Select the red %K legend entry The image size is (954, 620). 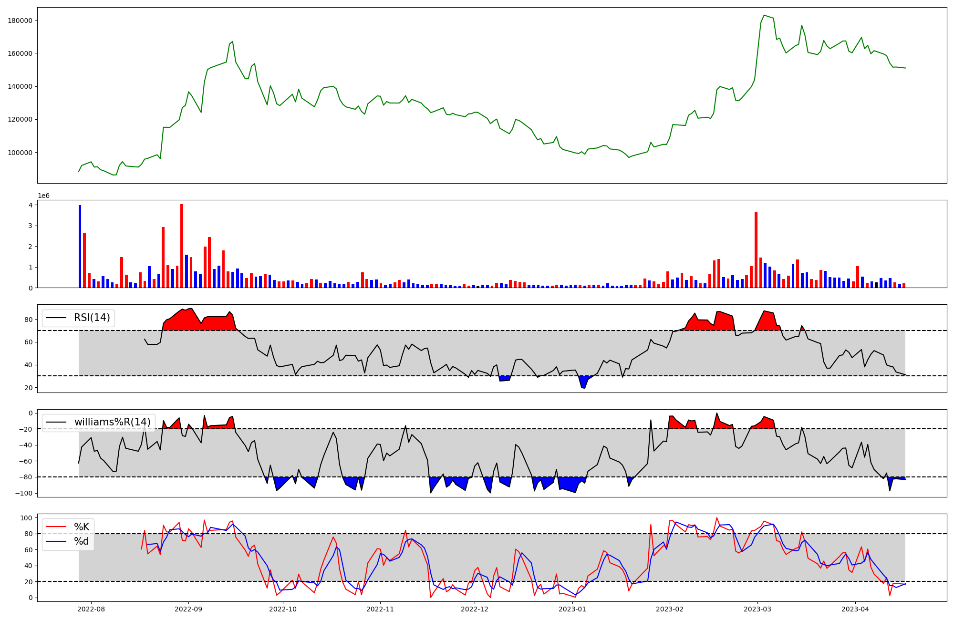pos(82,527)
